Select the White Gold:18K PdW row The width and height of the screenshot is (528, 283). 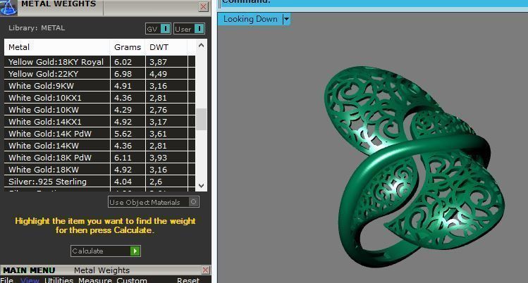(x=99, y=157)
